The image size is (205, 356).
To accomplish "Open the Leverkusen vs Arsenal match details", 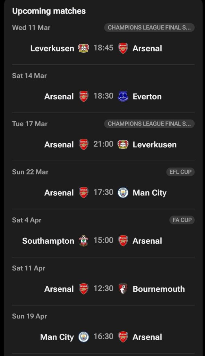I will 102,48.
